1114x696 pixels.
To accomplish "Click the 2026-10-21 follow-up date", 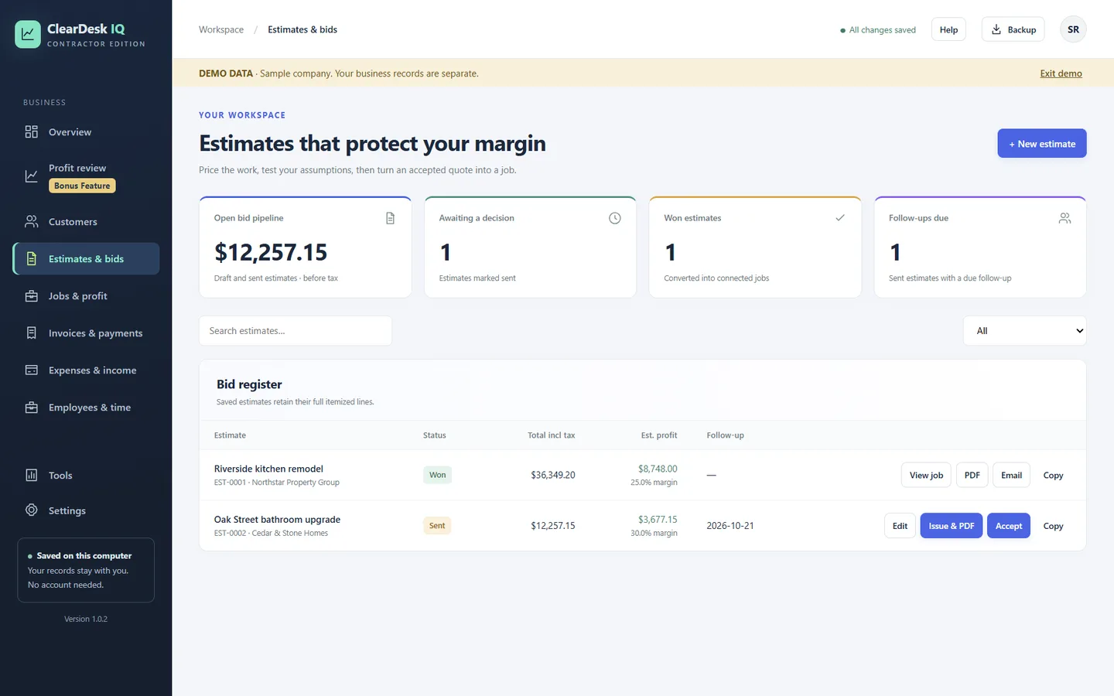I will 730,526.
